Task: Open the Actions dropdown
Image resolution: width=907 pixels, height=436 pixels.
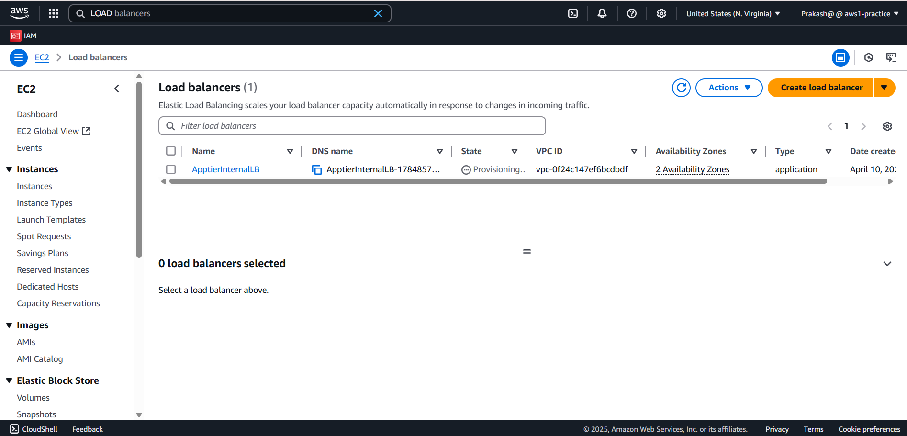Action: [x=729, y=88]
